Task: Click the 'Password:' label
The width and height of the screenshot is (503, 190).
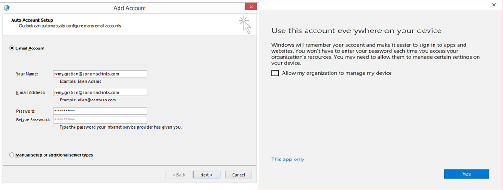Action: tap(25, 111)
